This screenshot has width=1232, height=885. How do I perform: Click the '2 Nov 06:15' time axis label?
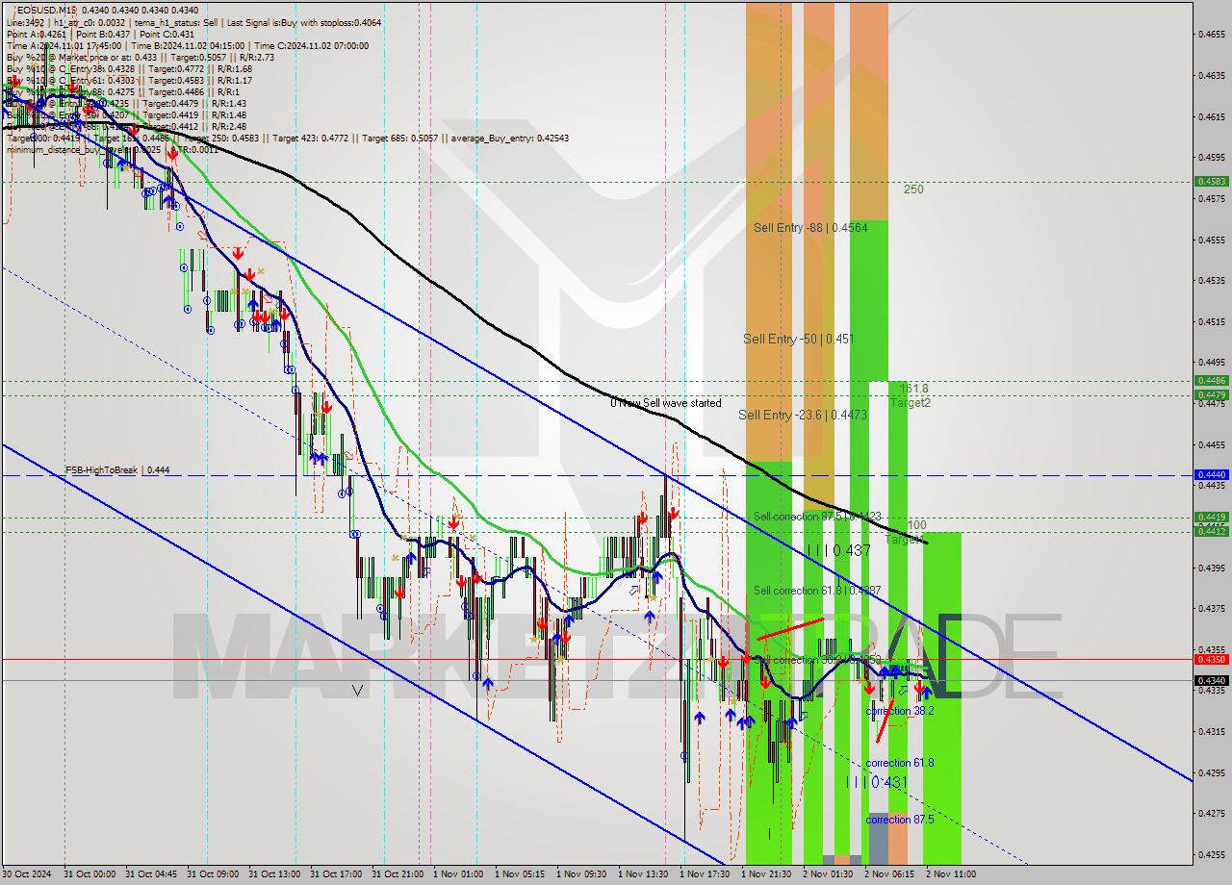[888, 874]
